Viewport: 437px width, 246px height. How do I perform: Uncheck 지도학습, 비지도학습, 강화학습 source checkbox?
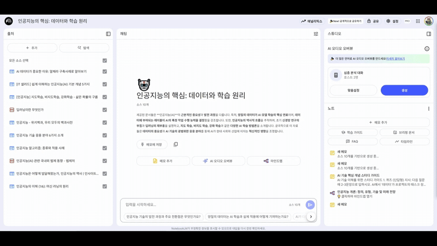pyautogui.click(x=104, y=97)
